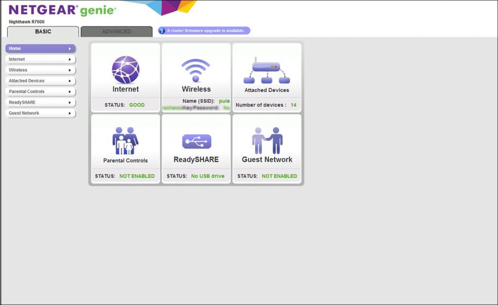Open the Wireless signal icon tile
This screenshot has width=498, height=305.
196,70
